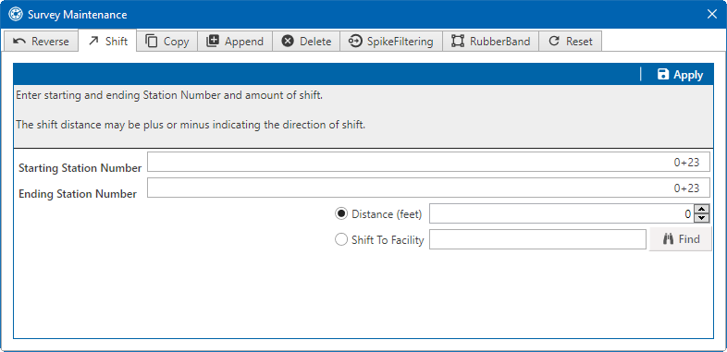Close the Survey Maintenance window
The height and width of the screenshot is (352, 727).
[x=711, y=15]
